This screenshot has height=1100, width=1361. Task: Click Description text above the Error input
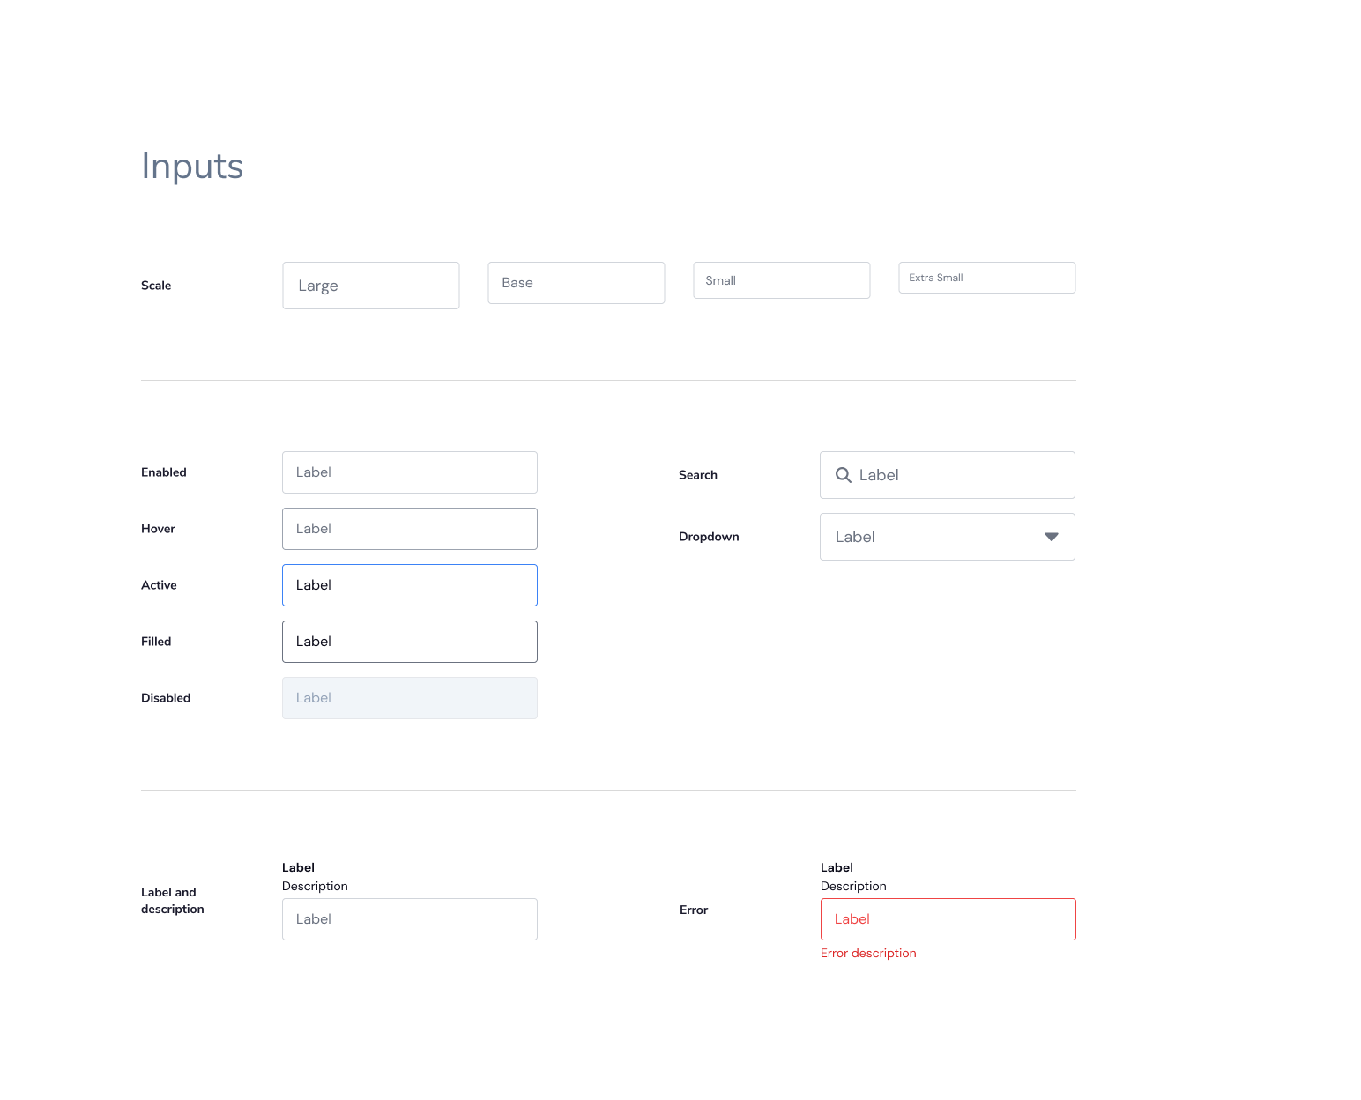coord(853,887)
